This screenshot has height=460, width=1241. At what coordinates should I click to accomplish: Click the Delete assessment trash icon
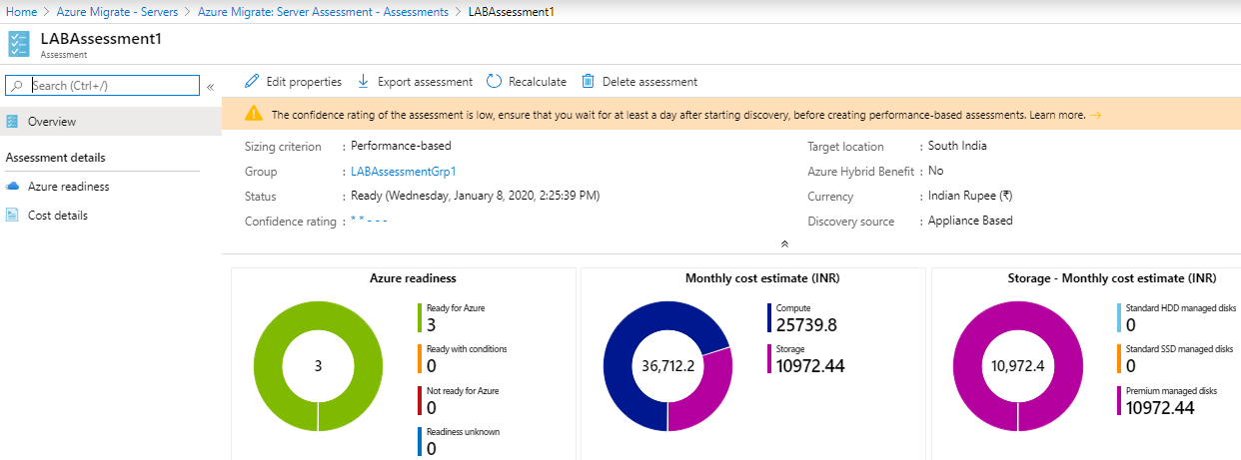pos(589,81)
